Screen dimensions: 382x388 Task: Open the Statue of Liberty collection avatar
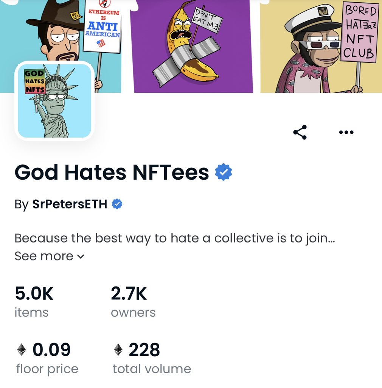[x=54, y=101]
